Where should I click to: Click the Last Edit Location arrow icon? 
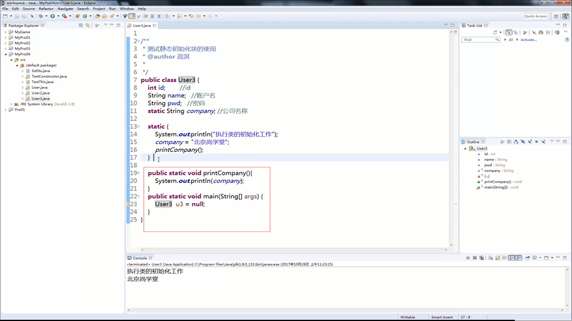(x=191, y=16)
